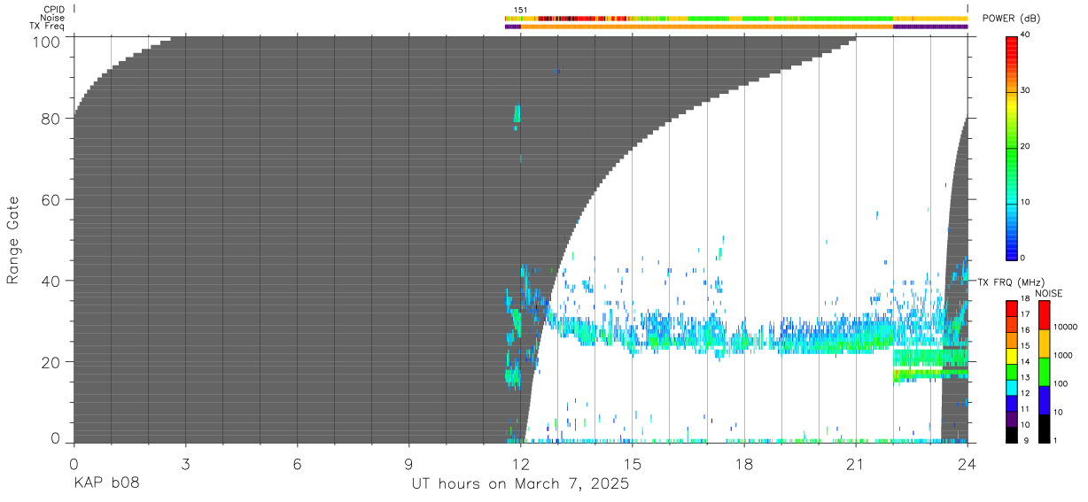Image resolution: width=1088 pixels, height=502 pixels.
Task: Click the 60 tick on Range Gate axis
Action: tap(51, 199)
